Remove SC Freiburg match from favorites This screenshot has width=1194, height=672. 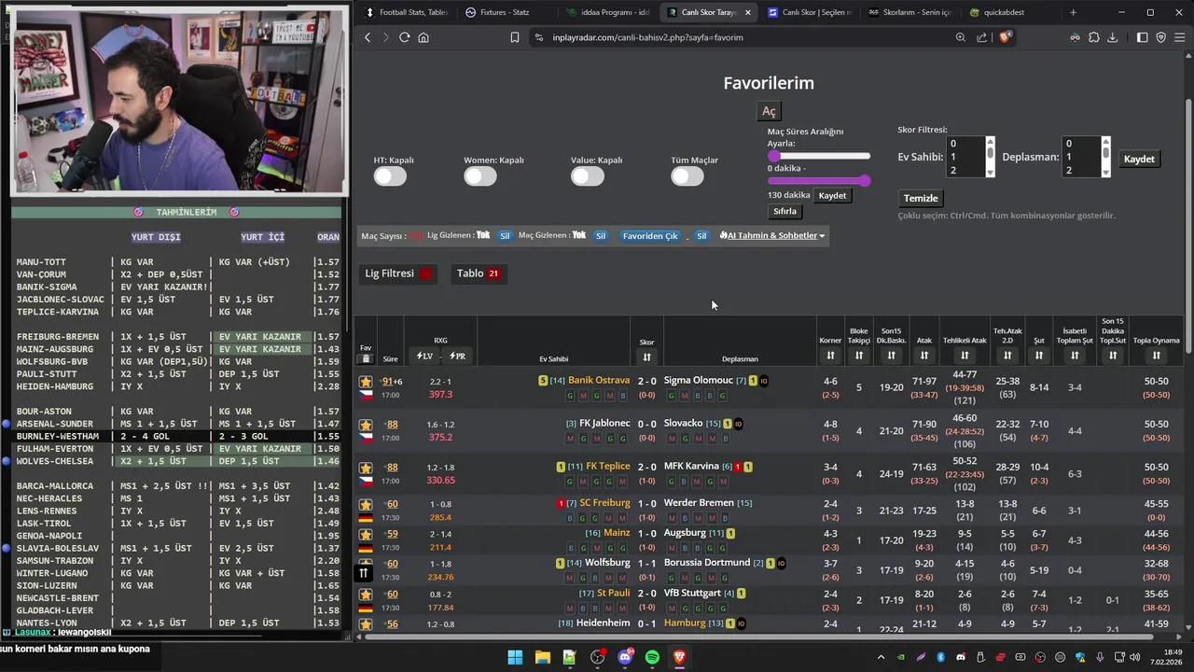(366, 504)
